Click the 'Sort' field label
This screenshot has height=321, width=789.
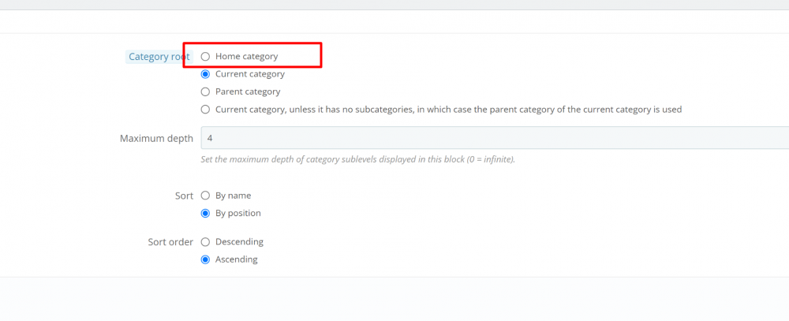[x=184, y=196]
